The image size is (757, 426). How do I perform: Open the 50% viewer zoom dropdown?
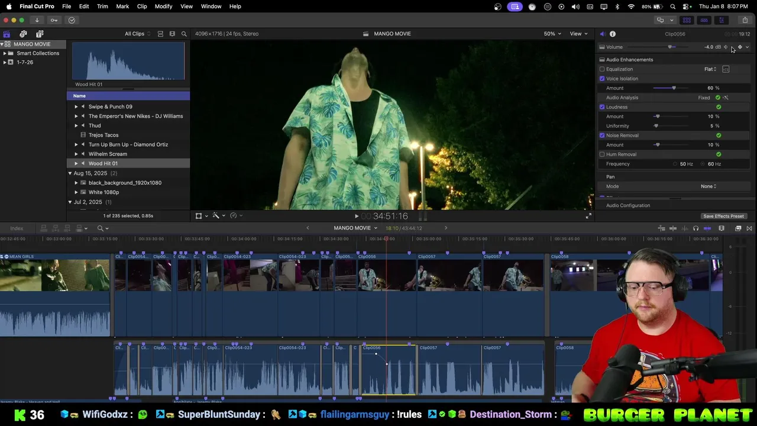tap(552, 34)
